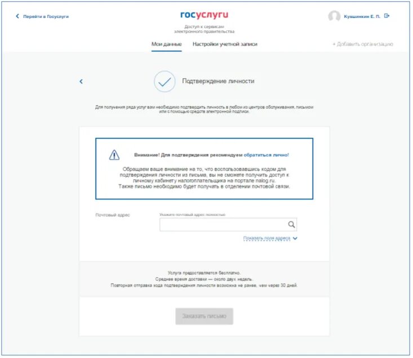Click the Подтверждение личности heading

click(219, 81)
